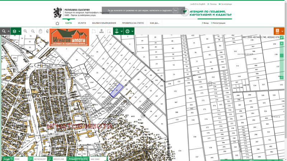The image size is (287, 161).
Task: Select the polygon draw tool
Action: tap(94, 31)
